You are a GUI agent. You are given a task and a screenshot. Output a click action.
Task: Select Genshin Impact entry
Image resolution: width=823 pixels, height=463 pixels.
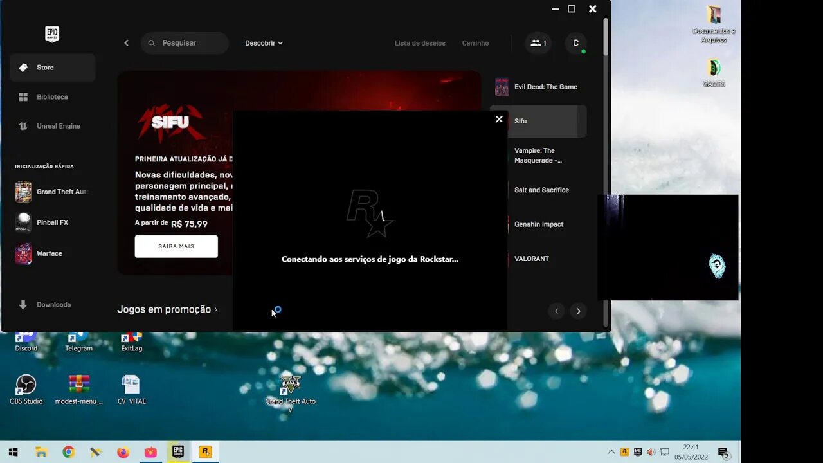(x=538, y=224)
